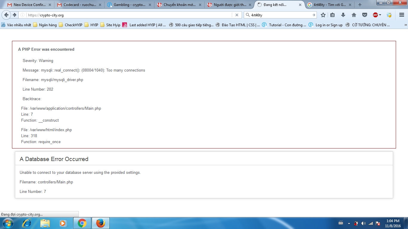This screenshot has width=408, height=229.
Task: Click the search box containing 4rt46ty
Action: 281,15
